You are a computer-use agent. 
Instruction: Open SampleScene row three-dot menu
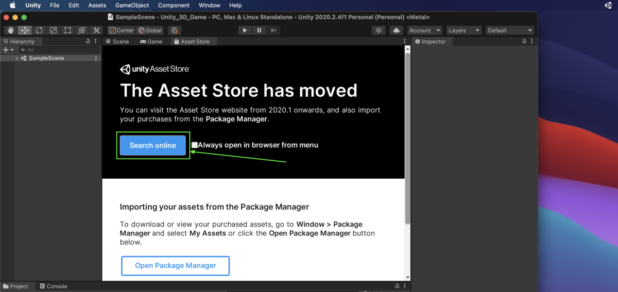click(x=96, y=58)
